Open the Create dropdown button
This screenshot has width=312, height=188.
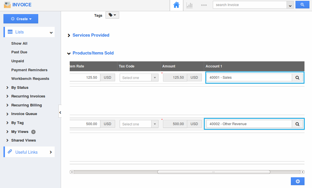pos(21,18)
